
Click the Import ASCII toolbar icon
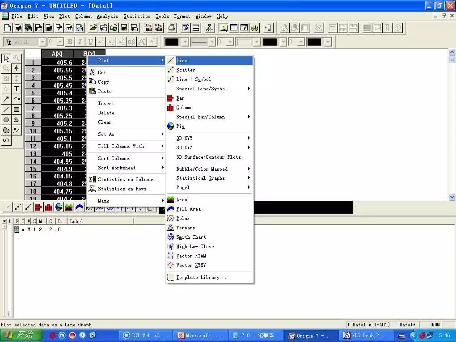(x=148, y=28)
